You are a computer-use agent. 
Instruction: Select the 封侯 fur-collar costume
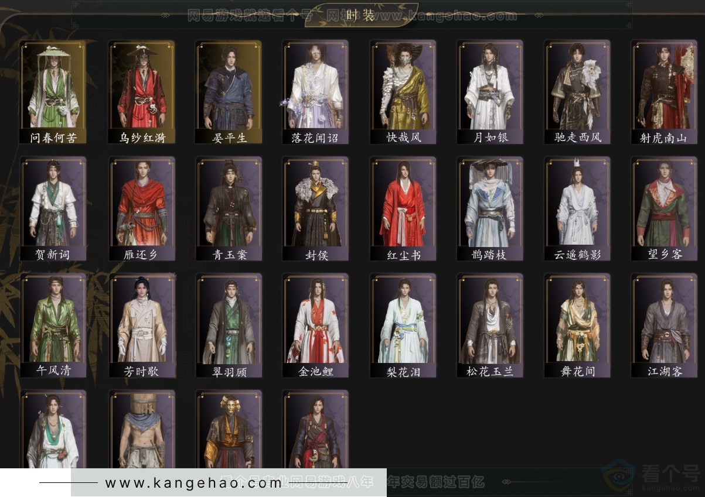[315, 208]
